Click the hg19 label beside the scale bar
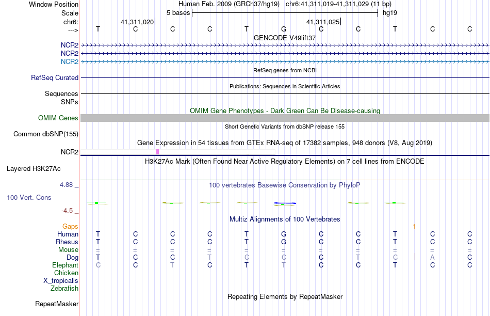The image size is (490, 316). click(390, 13)
